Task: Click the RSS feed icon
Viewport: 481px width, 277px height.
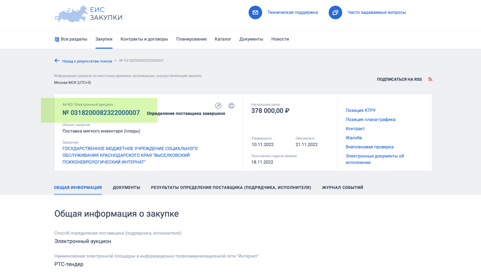Action: coord(430,79)
